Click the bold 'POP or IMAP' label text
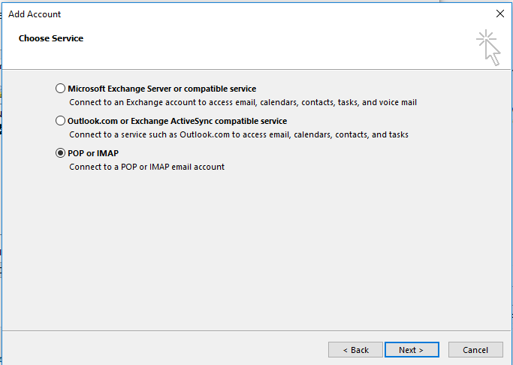The width and height of the screenshot is (513, 365). point(93,153)
